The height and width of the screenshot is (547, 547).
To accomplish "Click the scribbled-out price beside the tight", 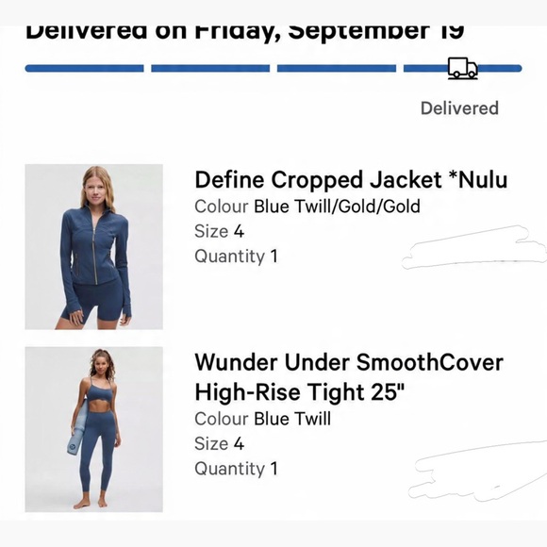I will click(x=478, y=471).
